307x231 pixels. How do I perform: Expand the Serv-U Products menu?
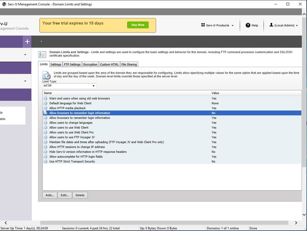(x=218, y=25)
